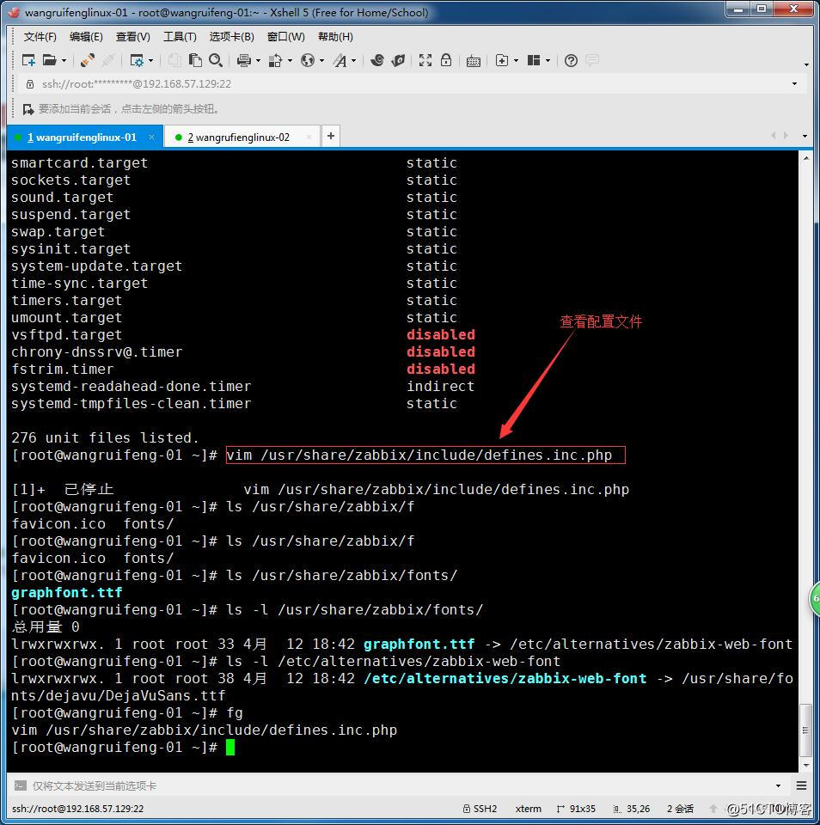Click the Open Session folder icon

coord(50,60)
